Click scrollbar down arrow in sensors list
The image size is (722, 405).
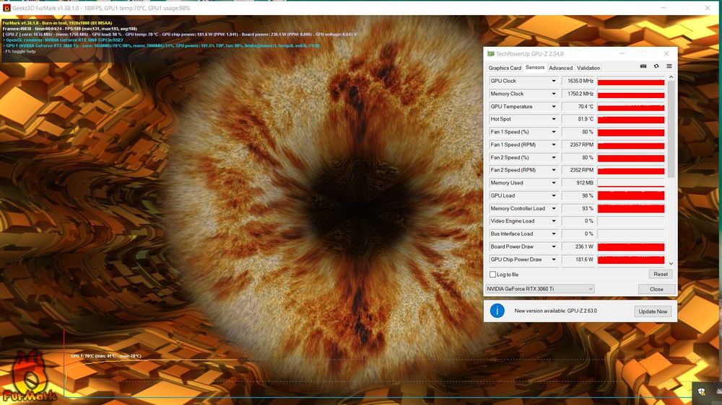pos(671,264)
